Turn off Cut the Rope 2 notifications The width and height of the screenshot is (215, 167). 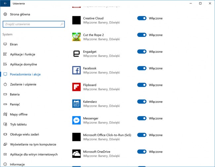click(142, 35)
